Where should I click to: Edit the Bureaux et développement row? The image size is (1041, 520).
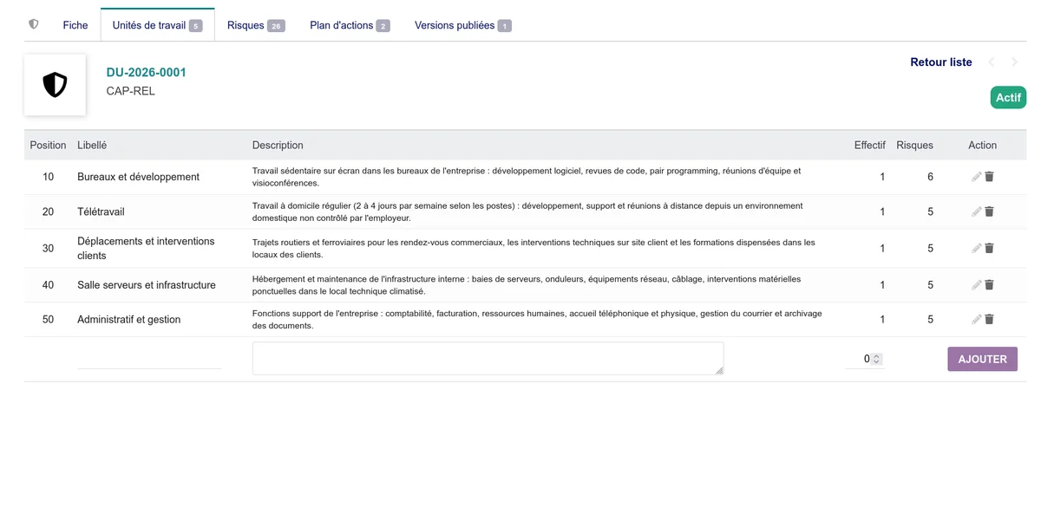[x=977, y=177]
